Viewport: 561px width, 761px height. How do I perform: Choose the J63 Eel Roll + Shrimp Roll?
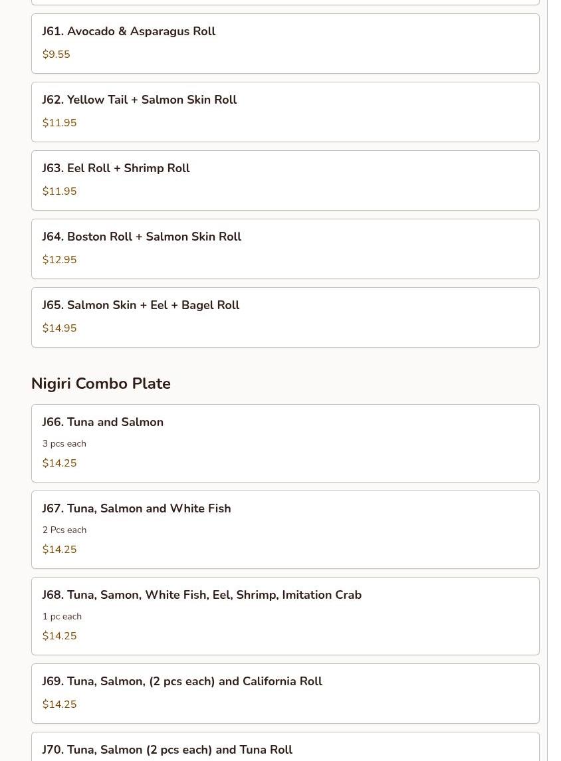tap(116, 169)
